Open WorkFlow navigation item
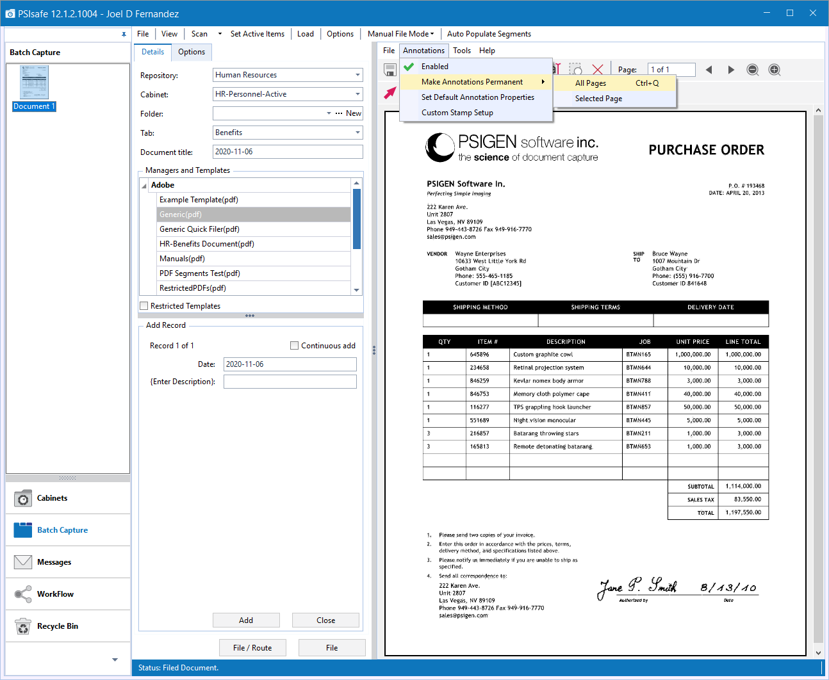829x680 pixels. pos(68,594)
